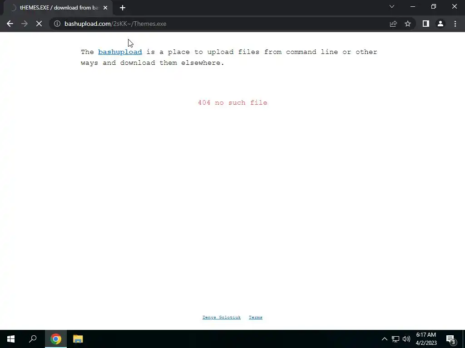465x348 pixels.
Task: Open the notification center
Action: tap(451, 339)
